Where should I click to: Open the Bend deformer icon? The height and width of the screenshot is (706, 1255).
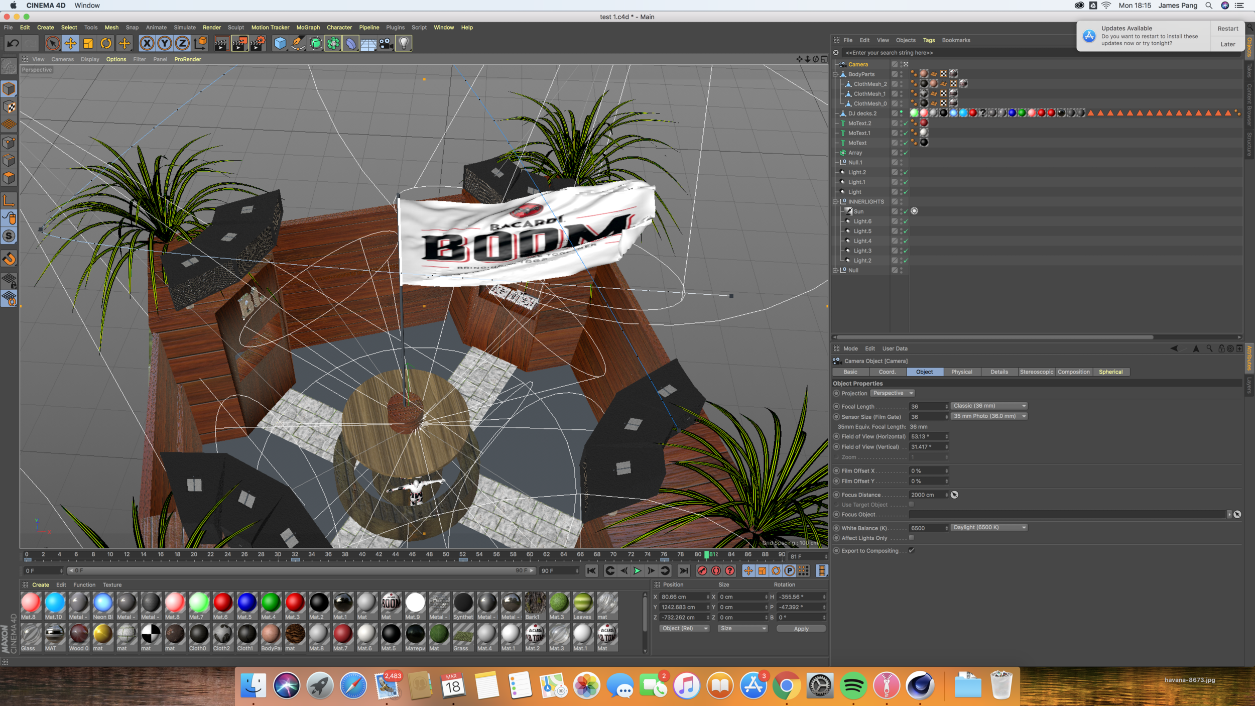click(x=350, y=44)
